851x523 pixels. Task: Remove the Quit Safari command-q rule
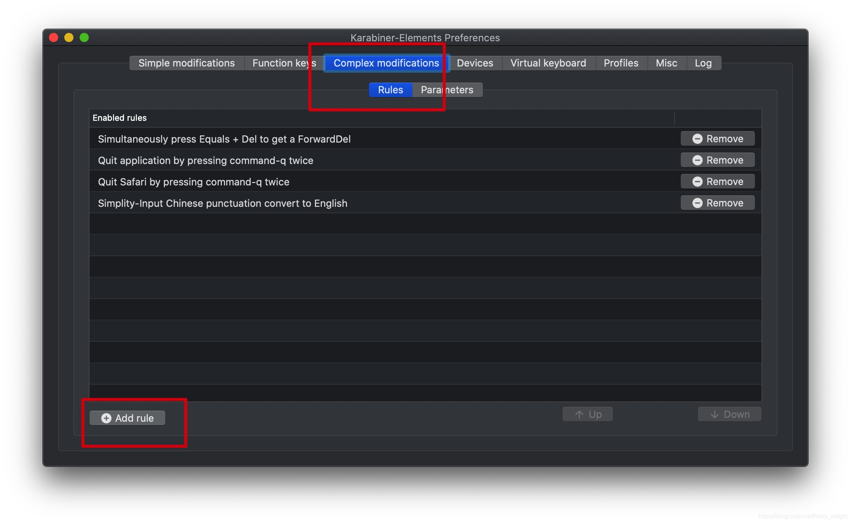(x=717, y=182)
